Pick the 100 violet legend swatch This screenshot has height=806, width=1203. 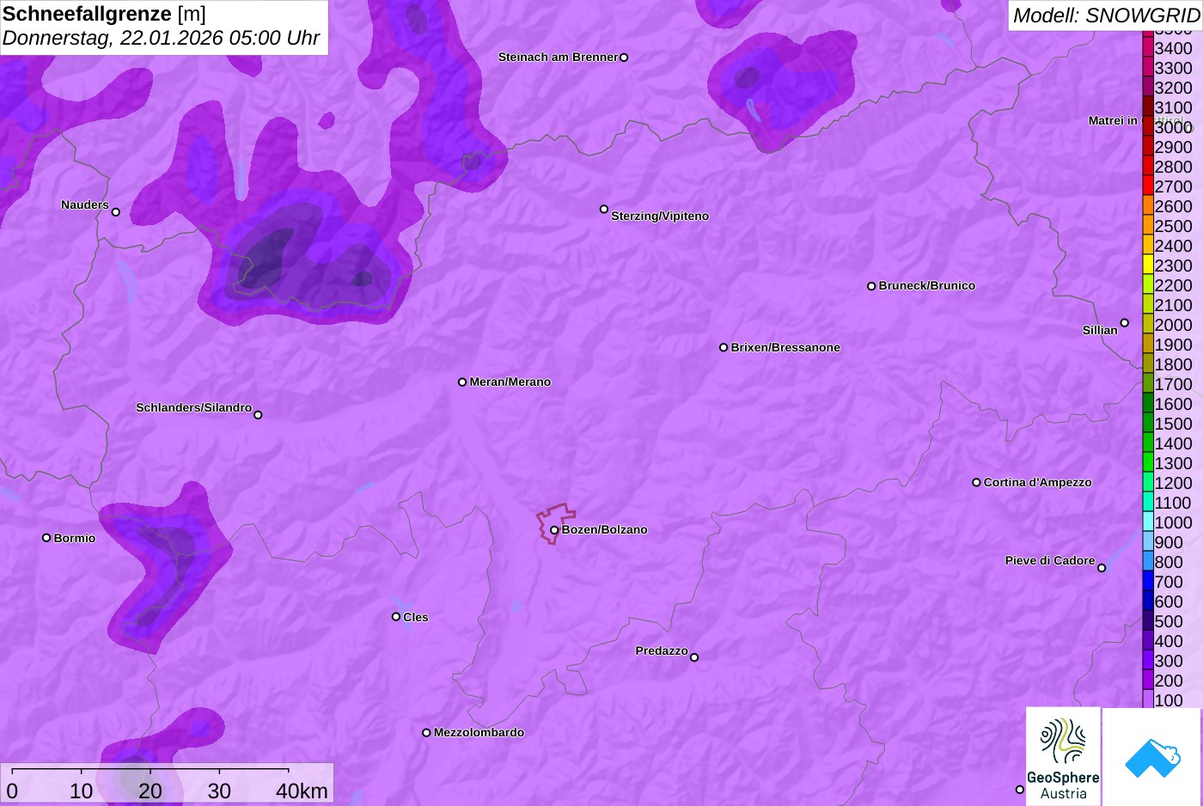[1147, 700]
